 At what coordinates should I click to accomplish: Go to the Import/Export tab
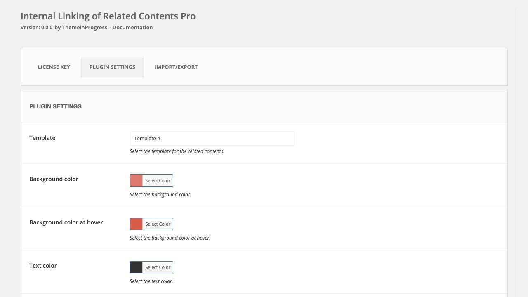(x=176, y=67)
